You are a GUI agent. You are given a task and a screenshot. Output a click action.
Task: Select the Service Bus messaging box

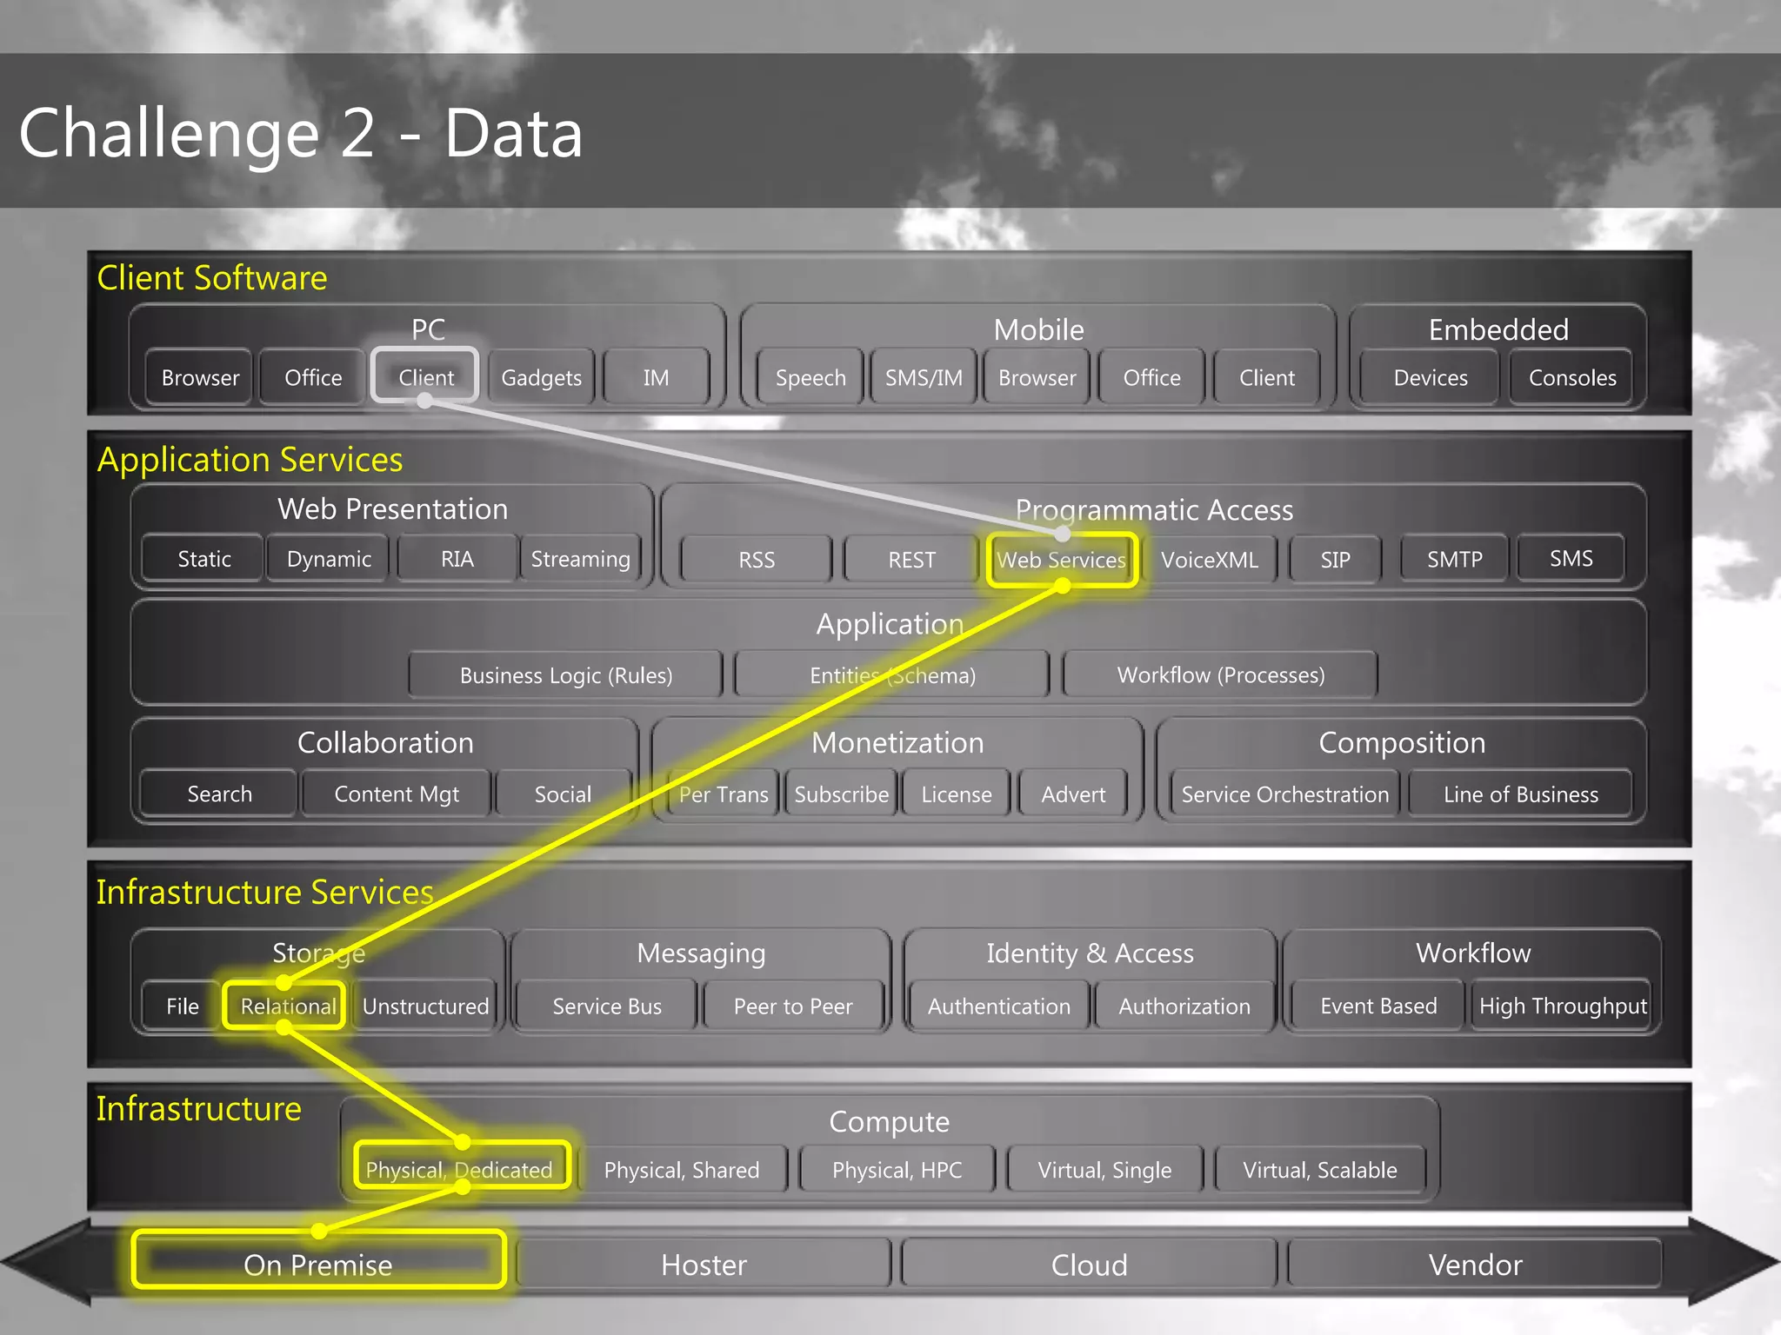[607, 1006]
